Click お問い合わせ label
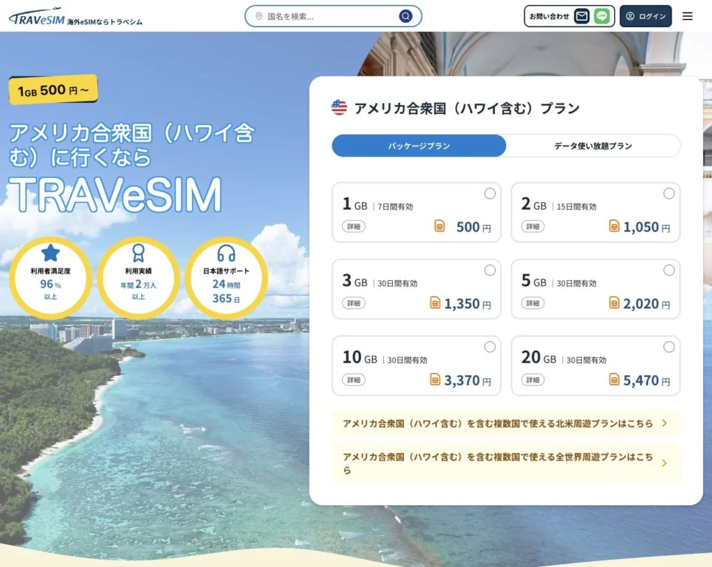 point(549,17)
